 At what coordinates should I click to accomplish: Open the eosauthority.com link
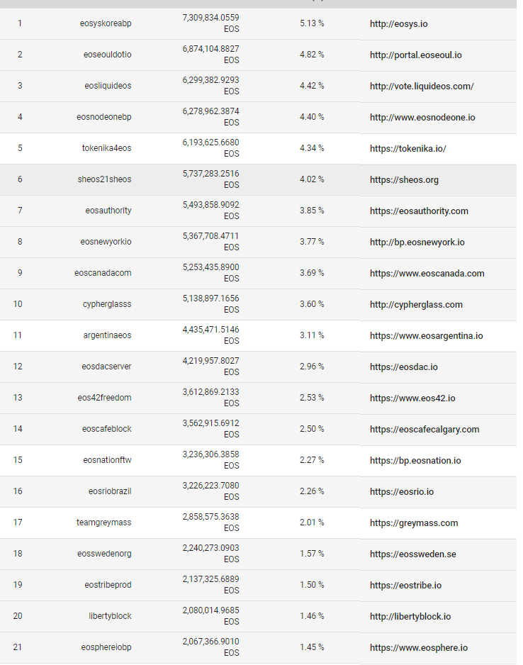point(419,211)
